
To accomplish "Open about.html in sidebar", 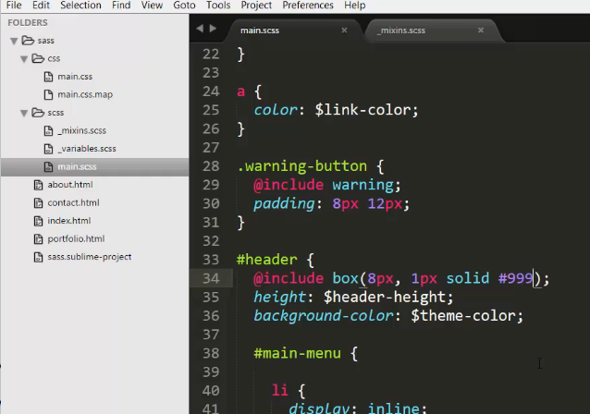I will 70,185.
